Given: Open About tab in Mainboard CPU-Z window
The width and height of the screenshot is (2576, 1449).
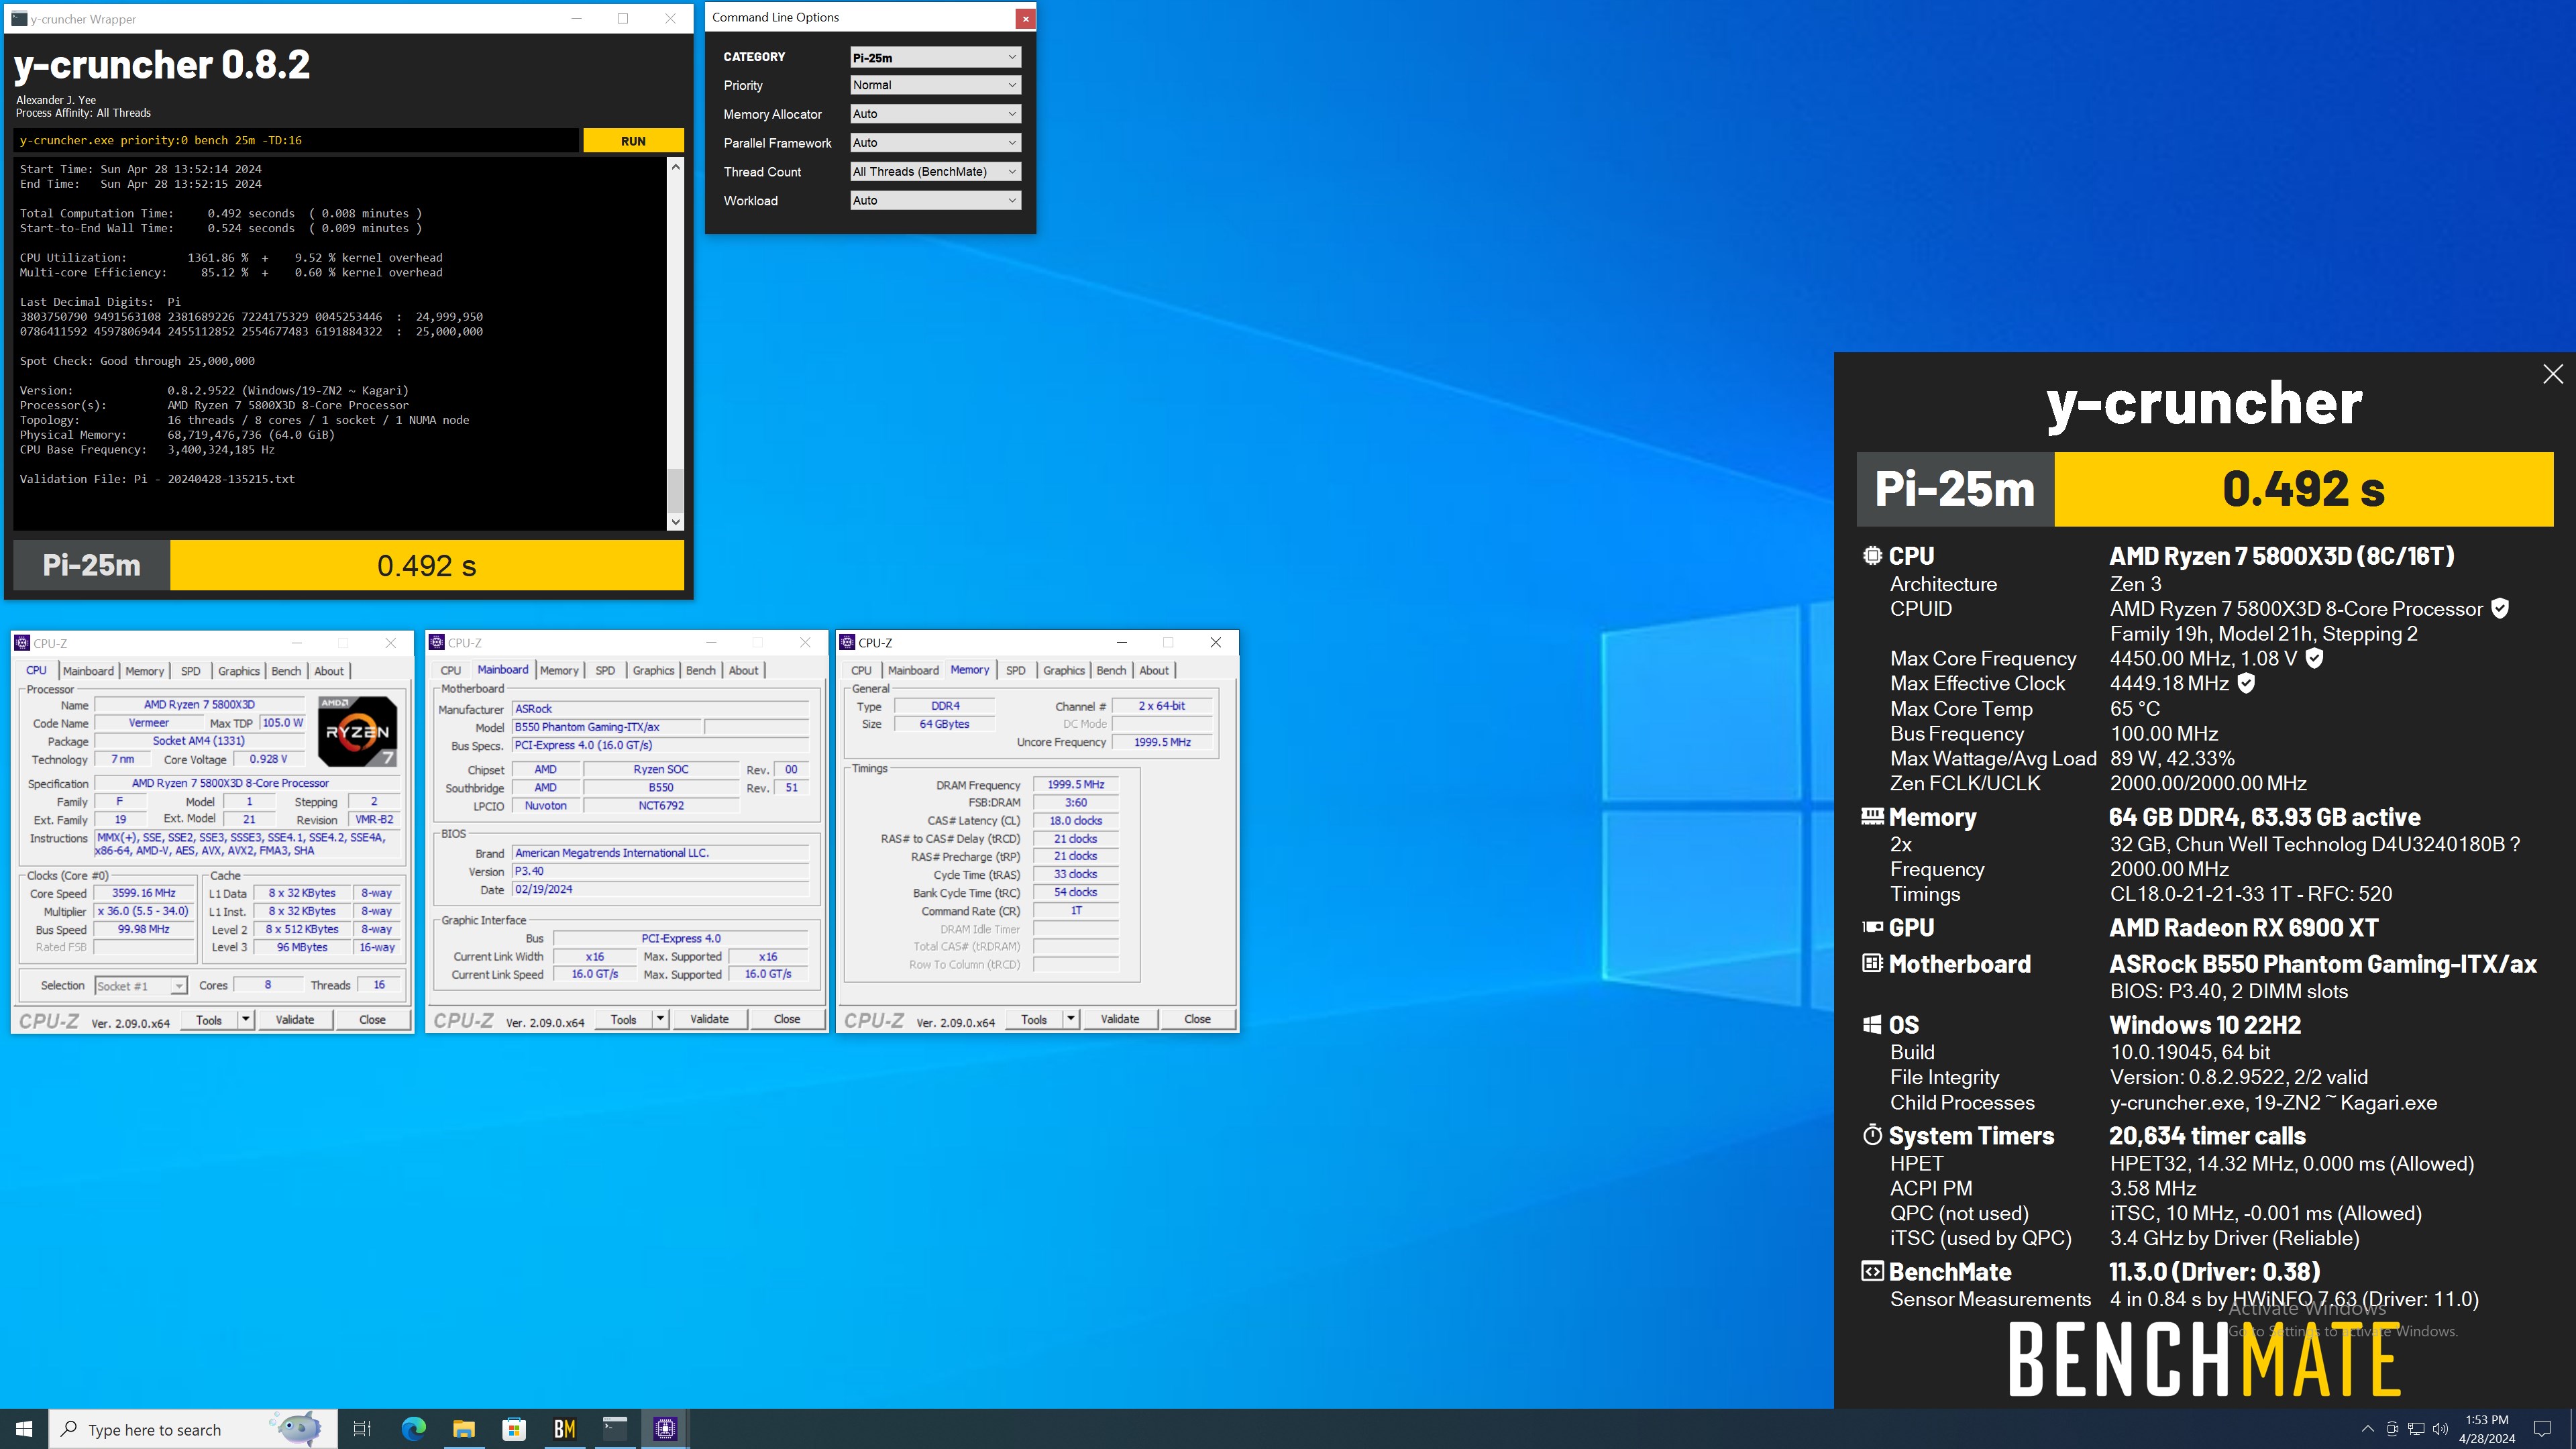Looking at the screenshot, I should coord(743,670).
